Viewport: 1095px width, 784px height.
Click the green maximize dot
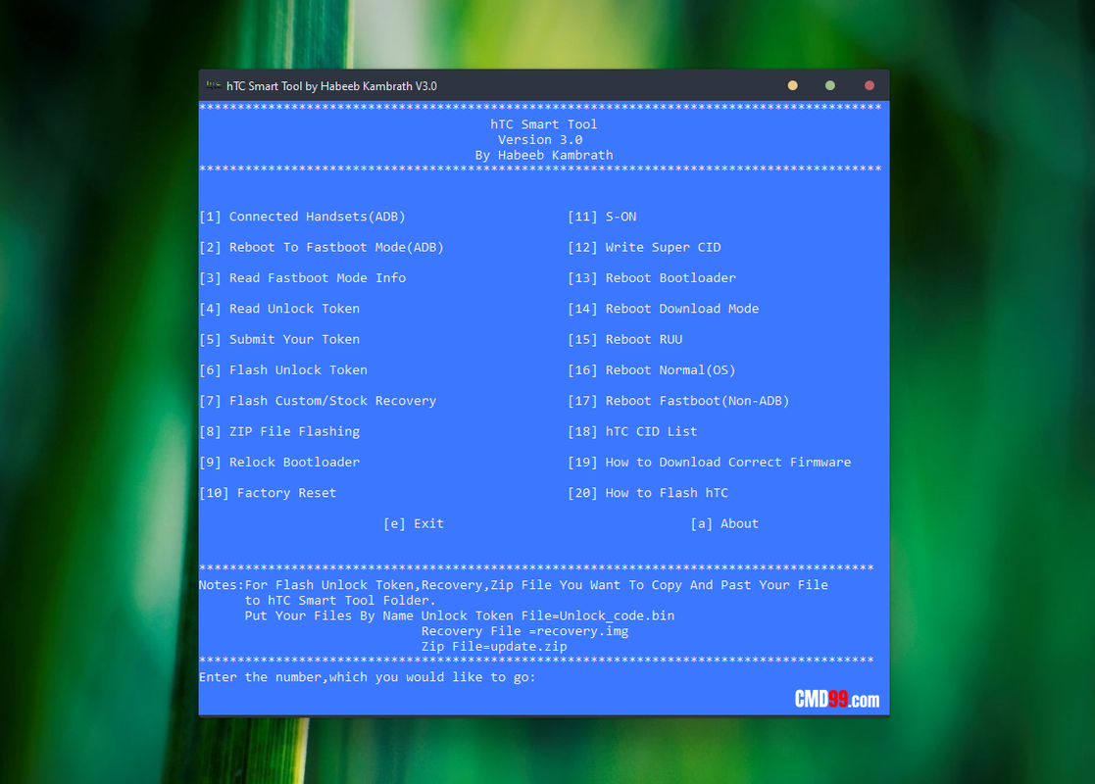click(830, 85)
